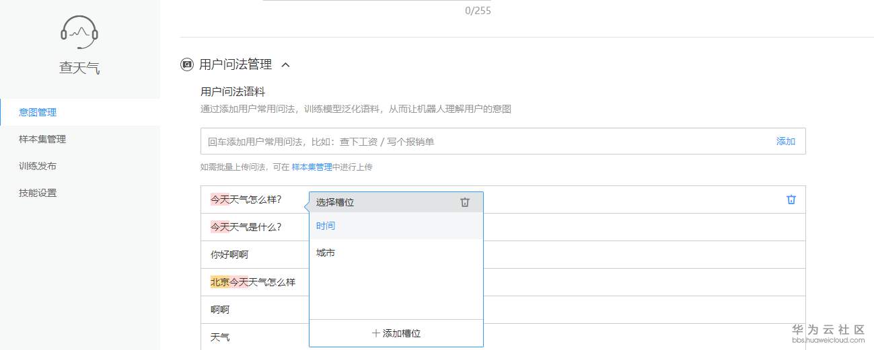Screen dimensions: 874x350
Task: Collapse the 用户问法管理 section chevron
Action: [286, 65]
